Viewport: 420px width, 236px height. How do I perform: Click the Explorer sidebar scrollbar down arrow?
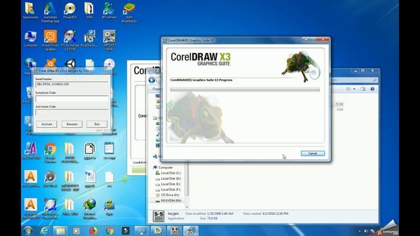(x=186, y=207)
